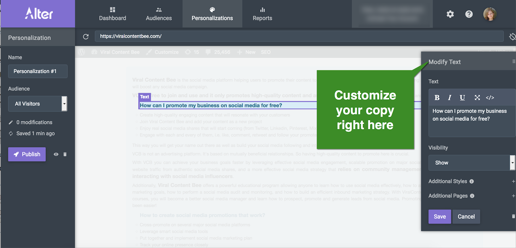Open the Visibility Show dropdown
516x248 pixels.
click(x=471, y=163)
